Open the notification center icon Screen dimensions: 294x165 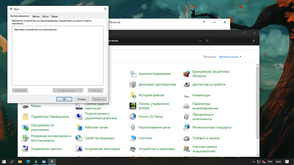pos(287,162)
